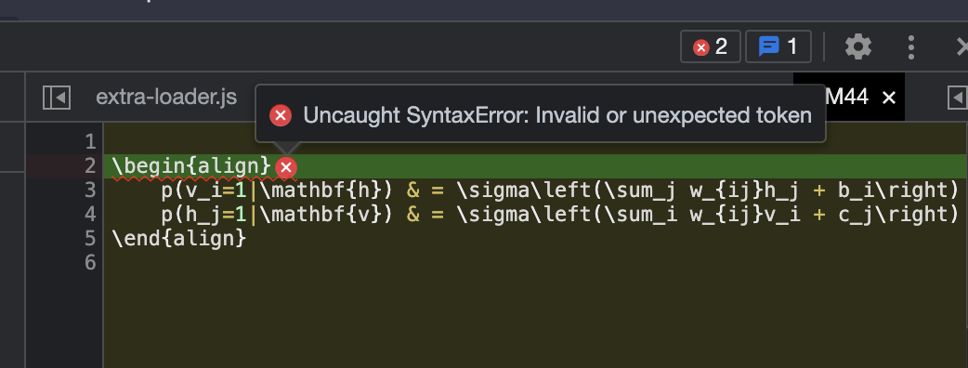Open the three-dot customize DevTools menu
Image resolution: width=968 pixels, height=368 pixels.
click(911, 46)
